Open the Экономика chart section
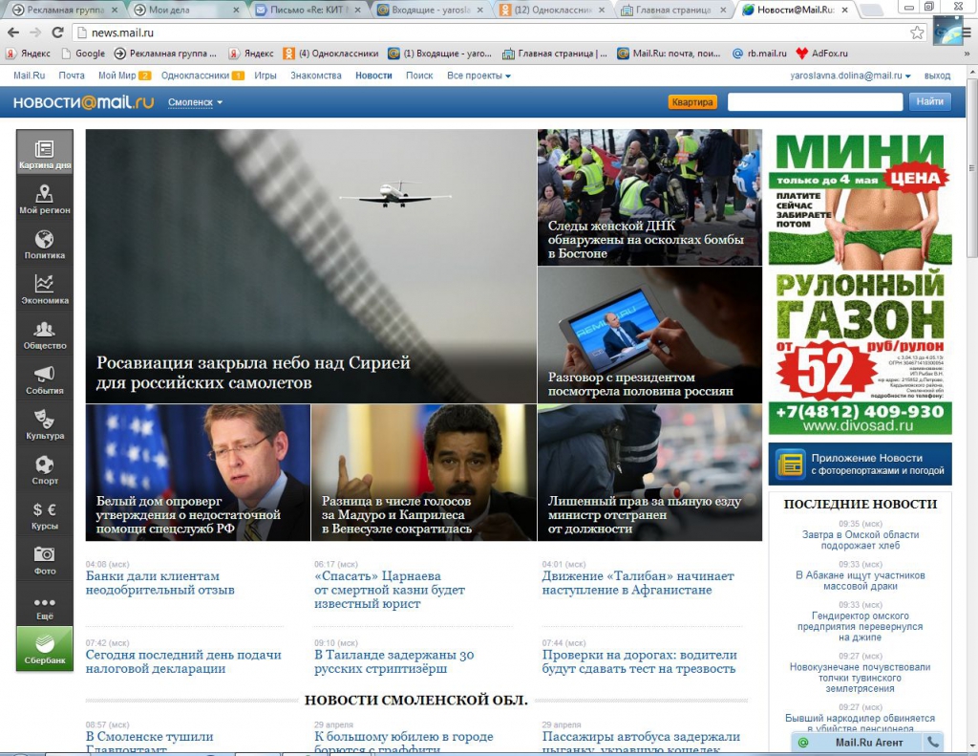This screenshot has height=756, width=978. 44,289
